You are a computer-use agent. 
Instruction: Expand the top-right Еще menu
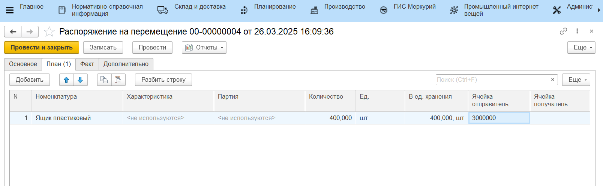tap(581, 48)
